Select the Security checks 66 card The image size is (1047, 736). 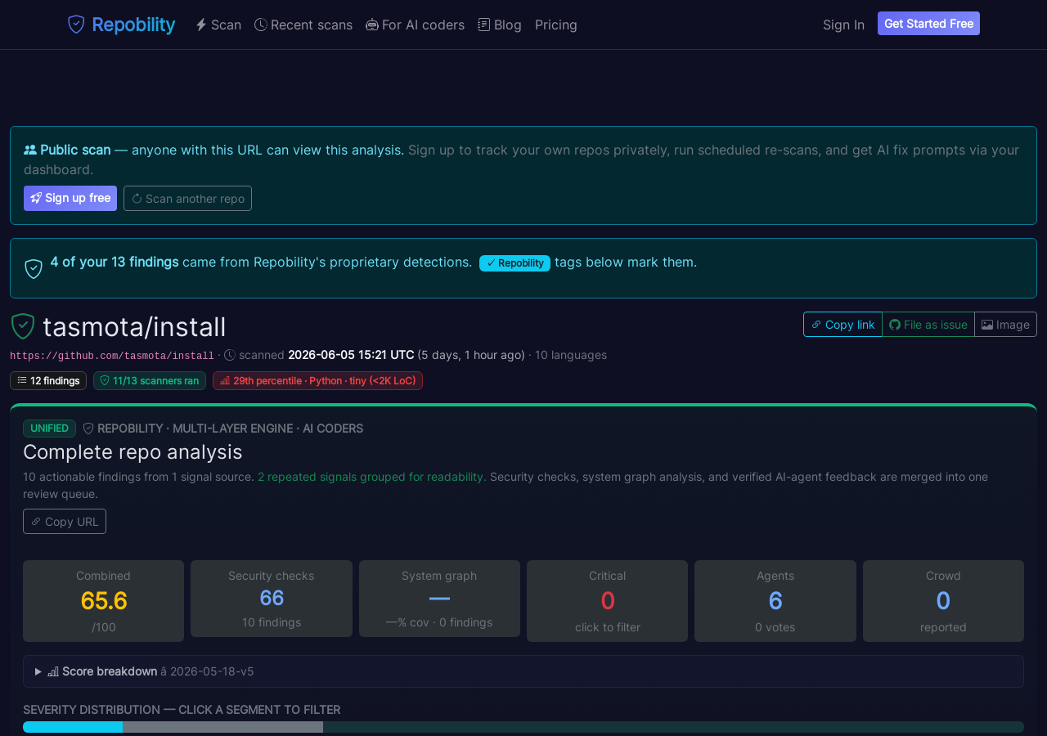[x=272, y=599]
